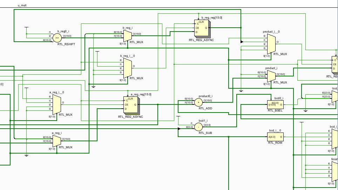Click the ground symbol right of bcd0_i
The image size is (338, 190).
(305, 111)
